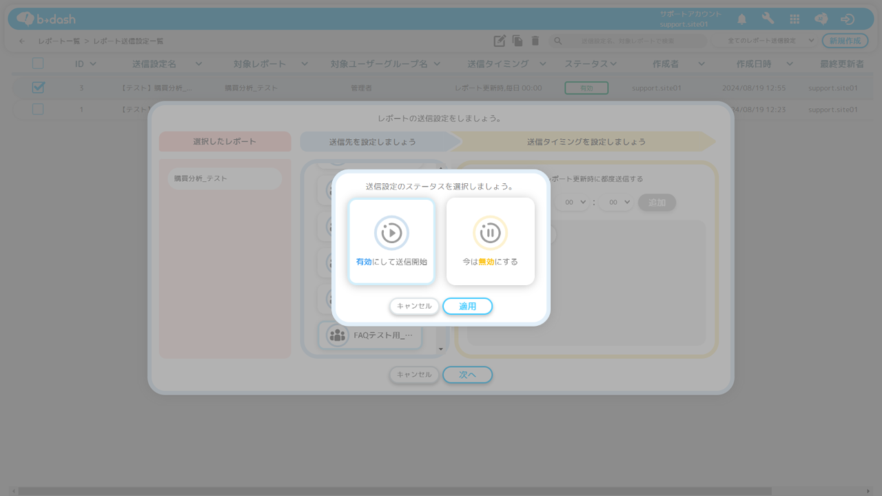Expand the 送信タイミング column filter chevron
The image size is (882, 496).
[543, 64]
